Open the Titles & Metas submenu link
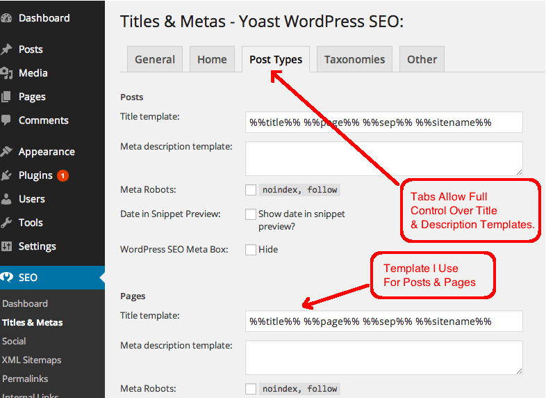This screenshot has width=546, height=398. [33, 322]
